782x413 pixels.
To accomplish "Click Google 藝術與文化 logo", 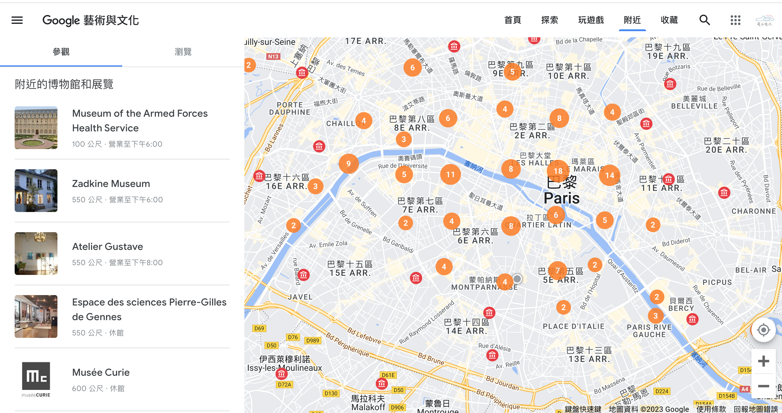I will pos(90,20).
